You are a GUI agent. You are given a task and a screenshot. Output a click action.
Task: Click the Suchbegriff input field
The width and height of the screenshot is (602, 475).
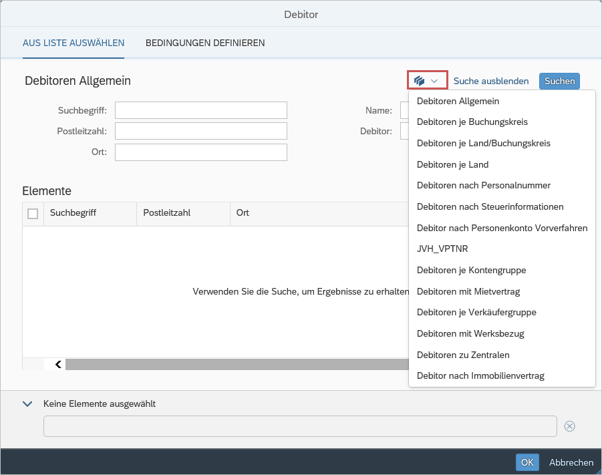pos(200,110)
